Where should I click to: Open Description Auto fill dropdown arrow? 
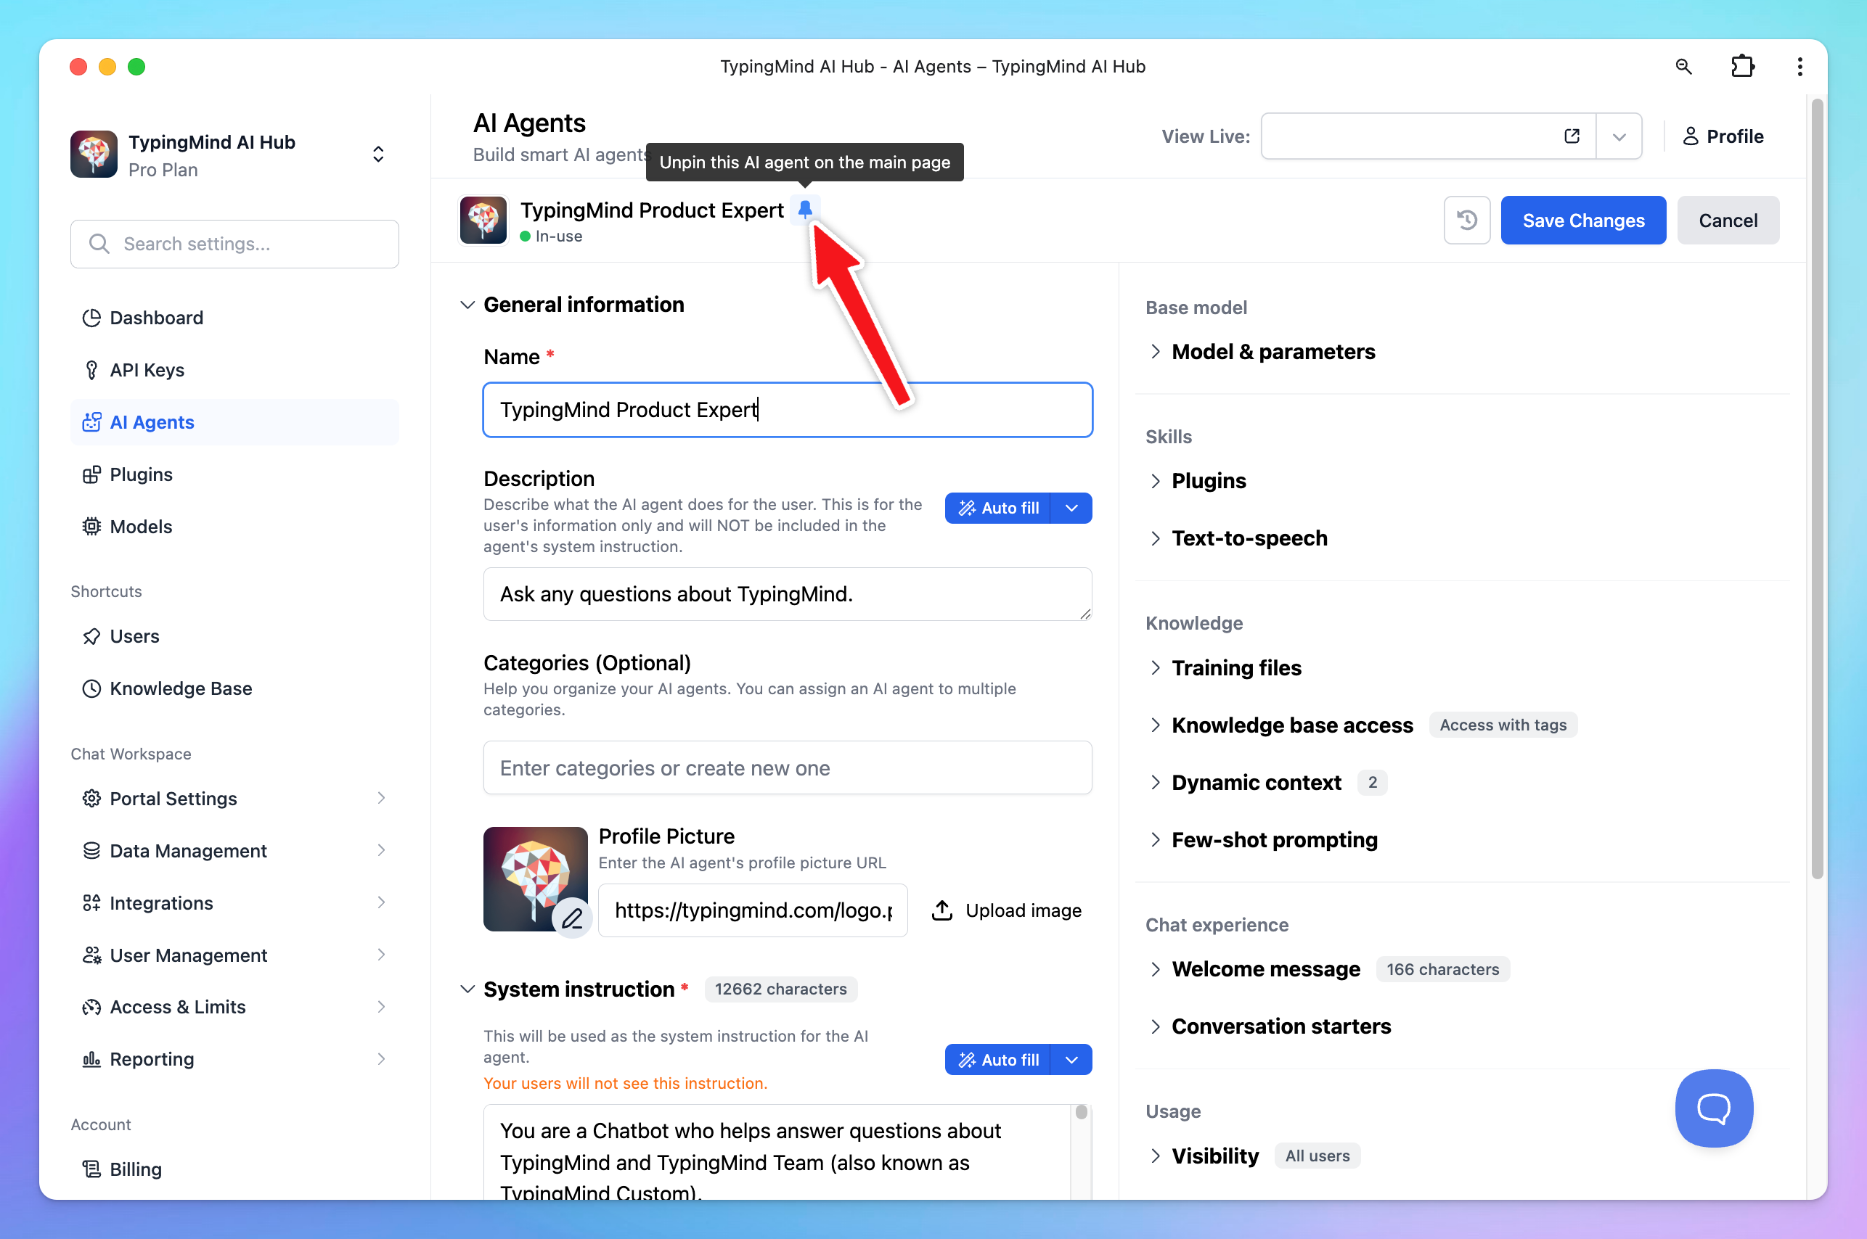[x=1071, y=508]
